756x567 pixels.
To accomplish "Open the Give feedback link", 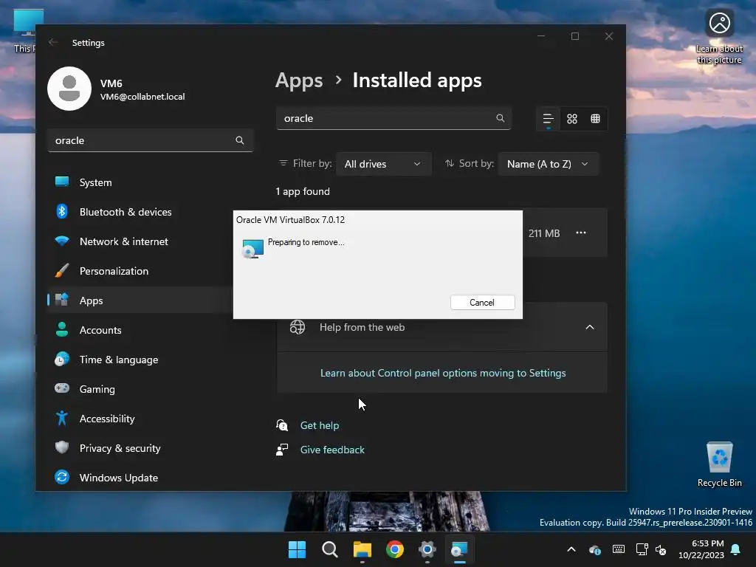I will pos(333,450).
